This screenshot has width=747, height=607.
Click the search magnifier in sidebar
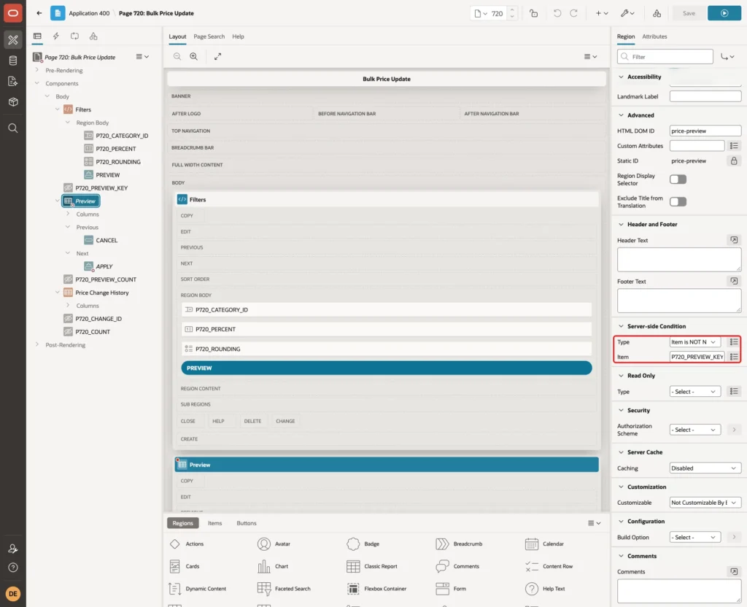coord(13,128)
